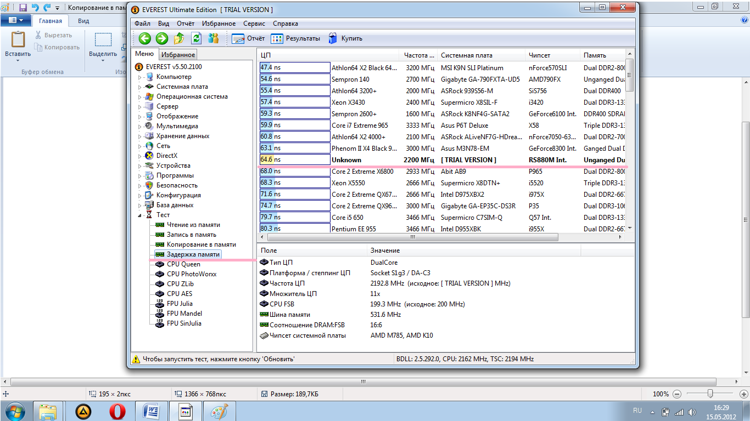Sort by the Частота column header
This screenshot has height=421, width=750.
tap(418, 55)
